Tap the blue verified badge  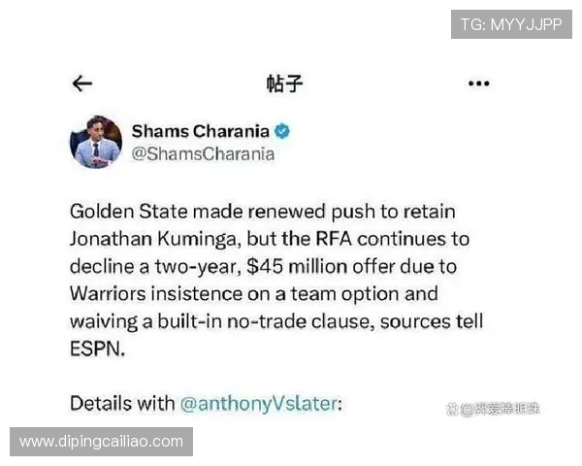click(x=282, y=131)
